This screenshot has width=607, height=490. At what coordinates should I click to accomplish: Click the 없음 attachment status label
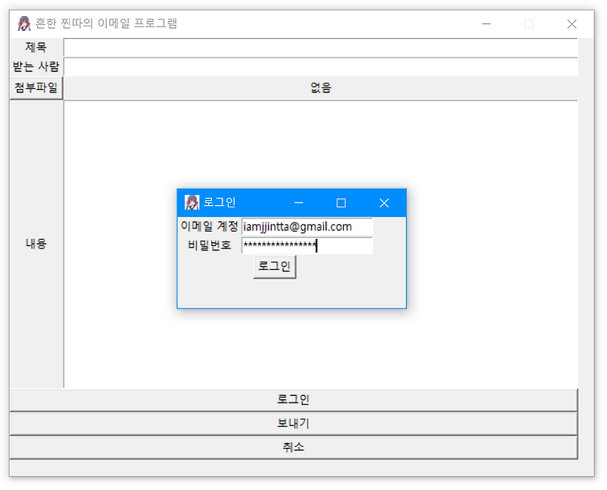(x=321, y=88)
